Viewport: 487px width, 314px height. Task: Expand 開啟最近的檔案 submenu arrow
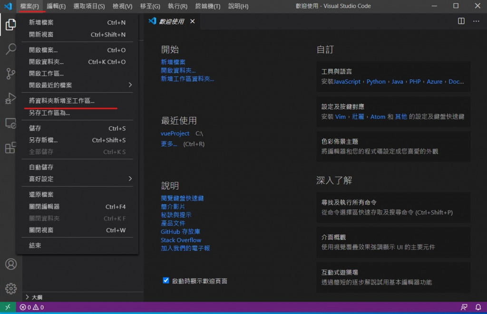[x=130, y=85]
